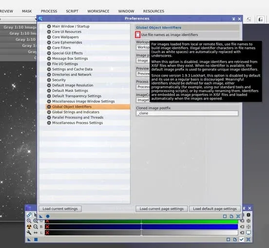This screenshot has width=269, height=248.
Task: Open the MASK menu
Action: [27, 11]
